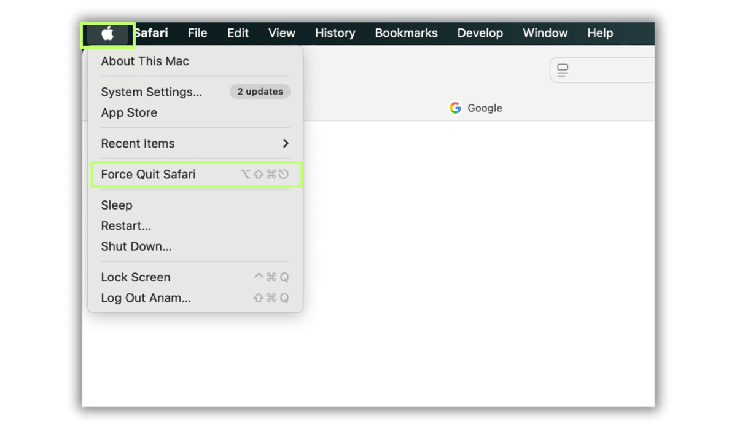Viewport: 737px width, 429px height.
Task: Open the Window menu
Action: [545, 33]
